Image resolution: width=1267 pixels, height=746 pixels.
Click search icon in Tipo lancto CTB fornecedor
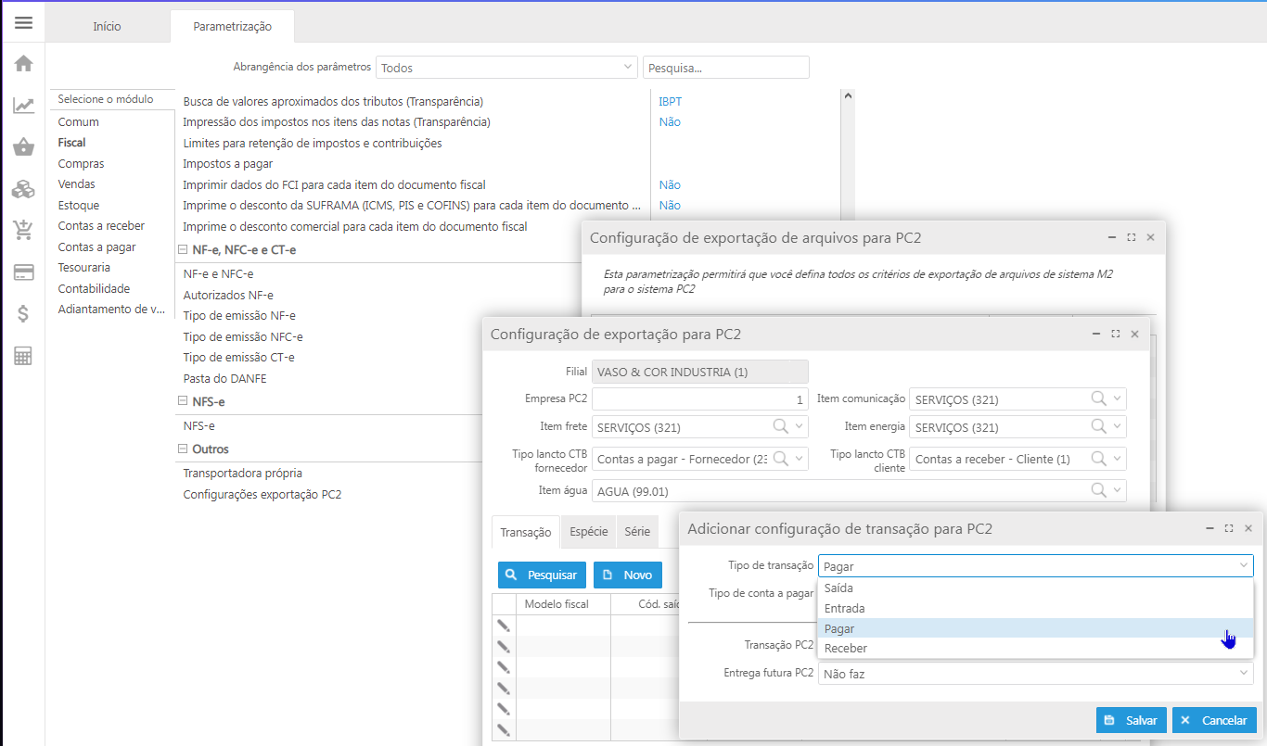tap(781, 458)
